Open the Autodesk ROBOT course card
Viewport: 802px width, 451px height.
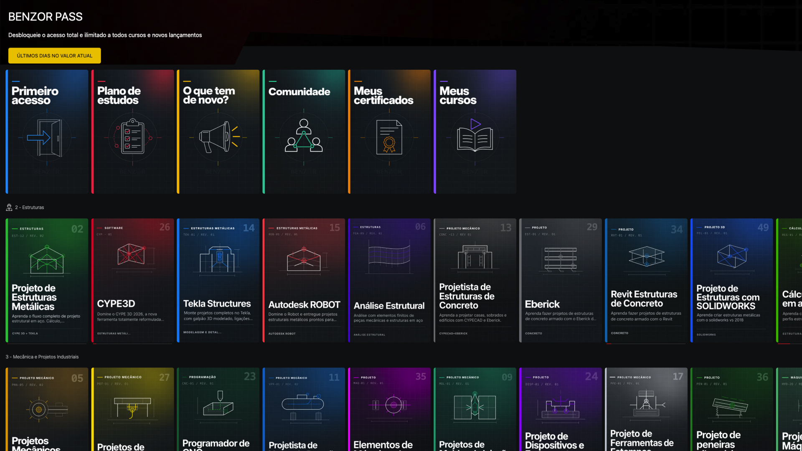point(304,281)
